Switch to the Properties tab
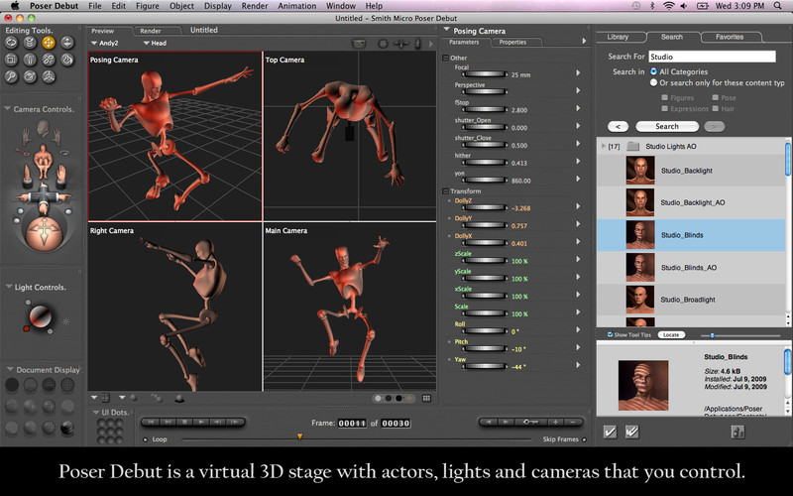Image resolution: width=793 pixels, height=496 pixels. point(512,42)
